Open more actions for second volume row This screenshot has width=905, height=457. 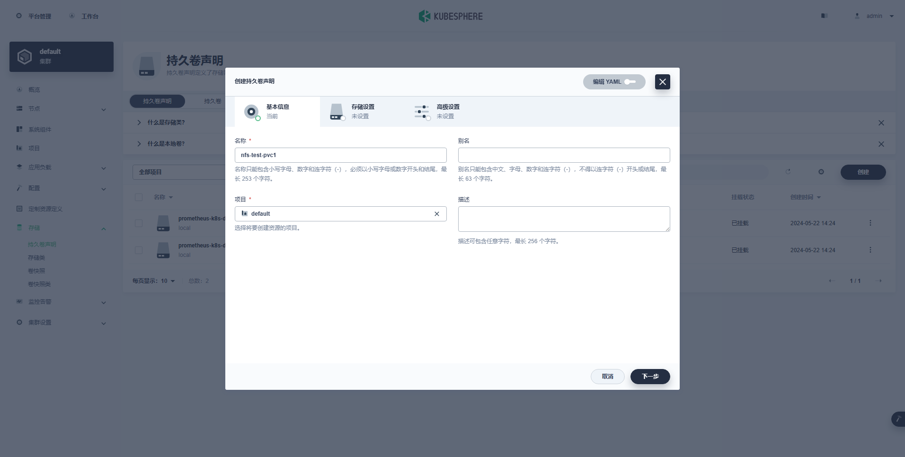(870, 250)
